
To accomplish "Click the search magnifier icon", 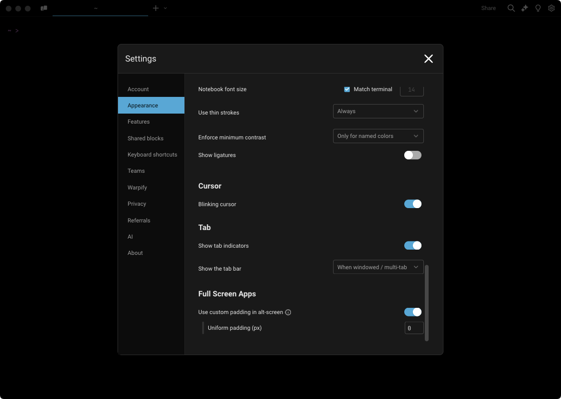I will click(x=511, y=8).
